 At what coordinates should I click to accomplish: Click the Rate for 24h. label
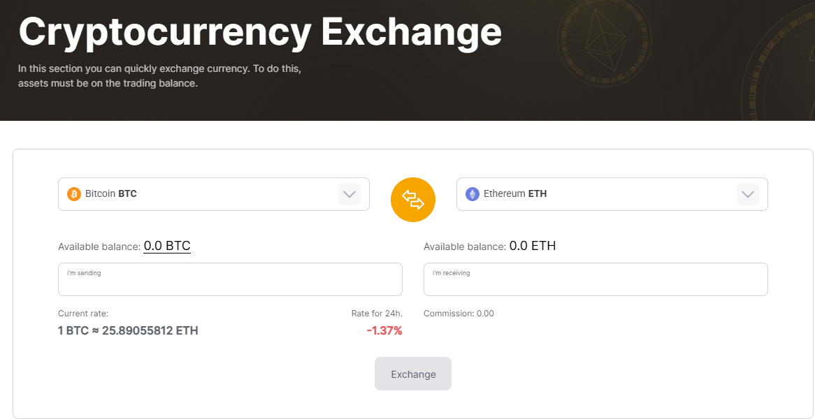click(377, 314)
